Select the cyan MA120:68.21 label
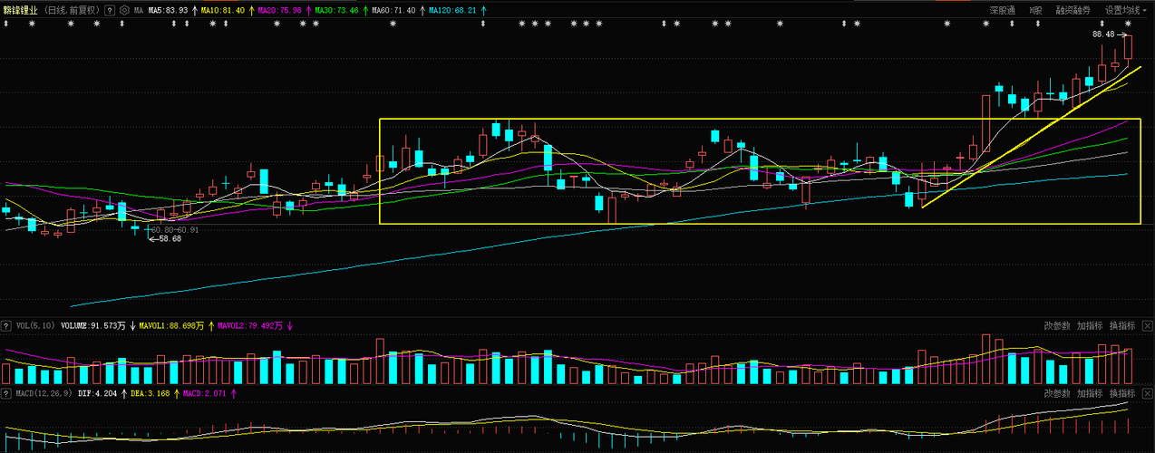The height and width of the screenshot is (453, 1155). tap(452, 11)
